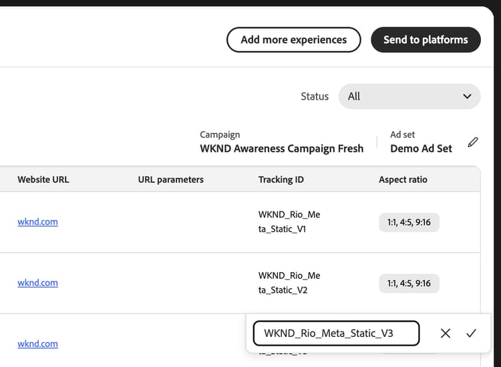Viewport: 501px width, 367px height.
Task: Click the second row aspect ratio badge
Action: tap(409, 283)
